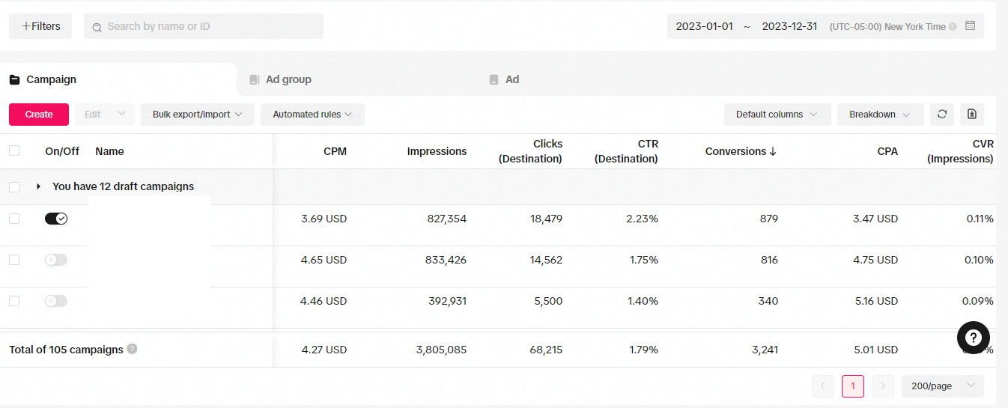Image resolution: width=1008 pixels, height=408 pixels.
Task: Click the CPA column header
Action: [x=887, y=151]
